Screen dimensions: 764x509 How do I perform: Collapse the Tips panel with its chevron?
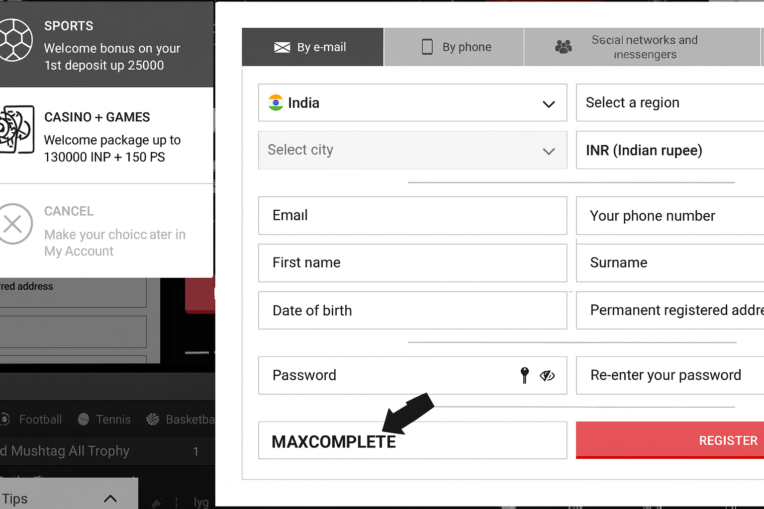coord(110,499)
